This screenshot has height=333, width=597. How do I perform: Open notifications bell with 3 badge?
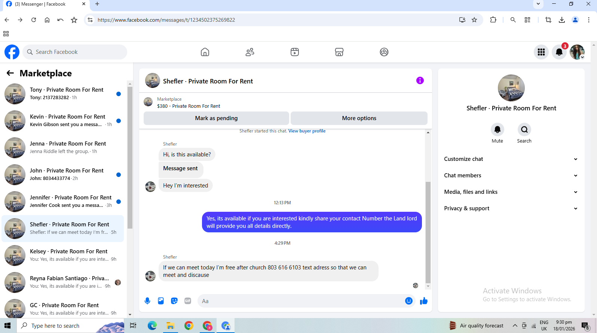559,52
